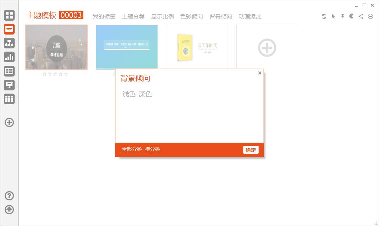The width and height of the screenshot is (379, 226).
Task: Rate 2016 template with the first star
Action: [x=45, y=74]
